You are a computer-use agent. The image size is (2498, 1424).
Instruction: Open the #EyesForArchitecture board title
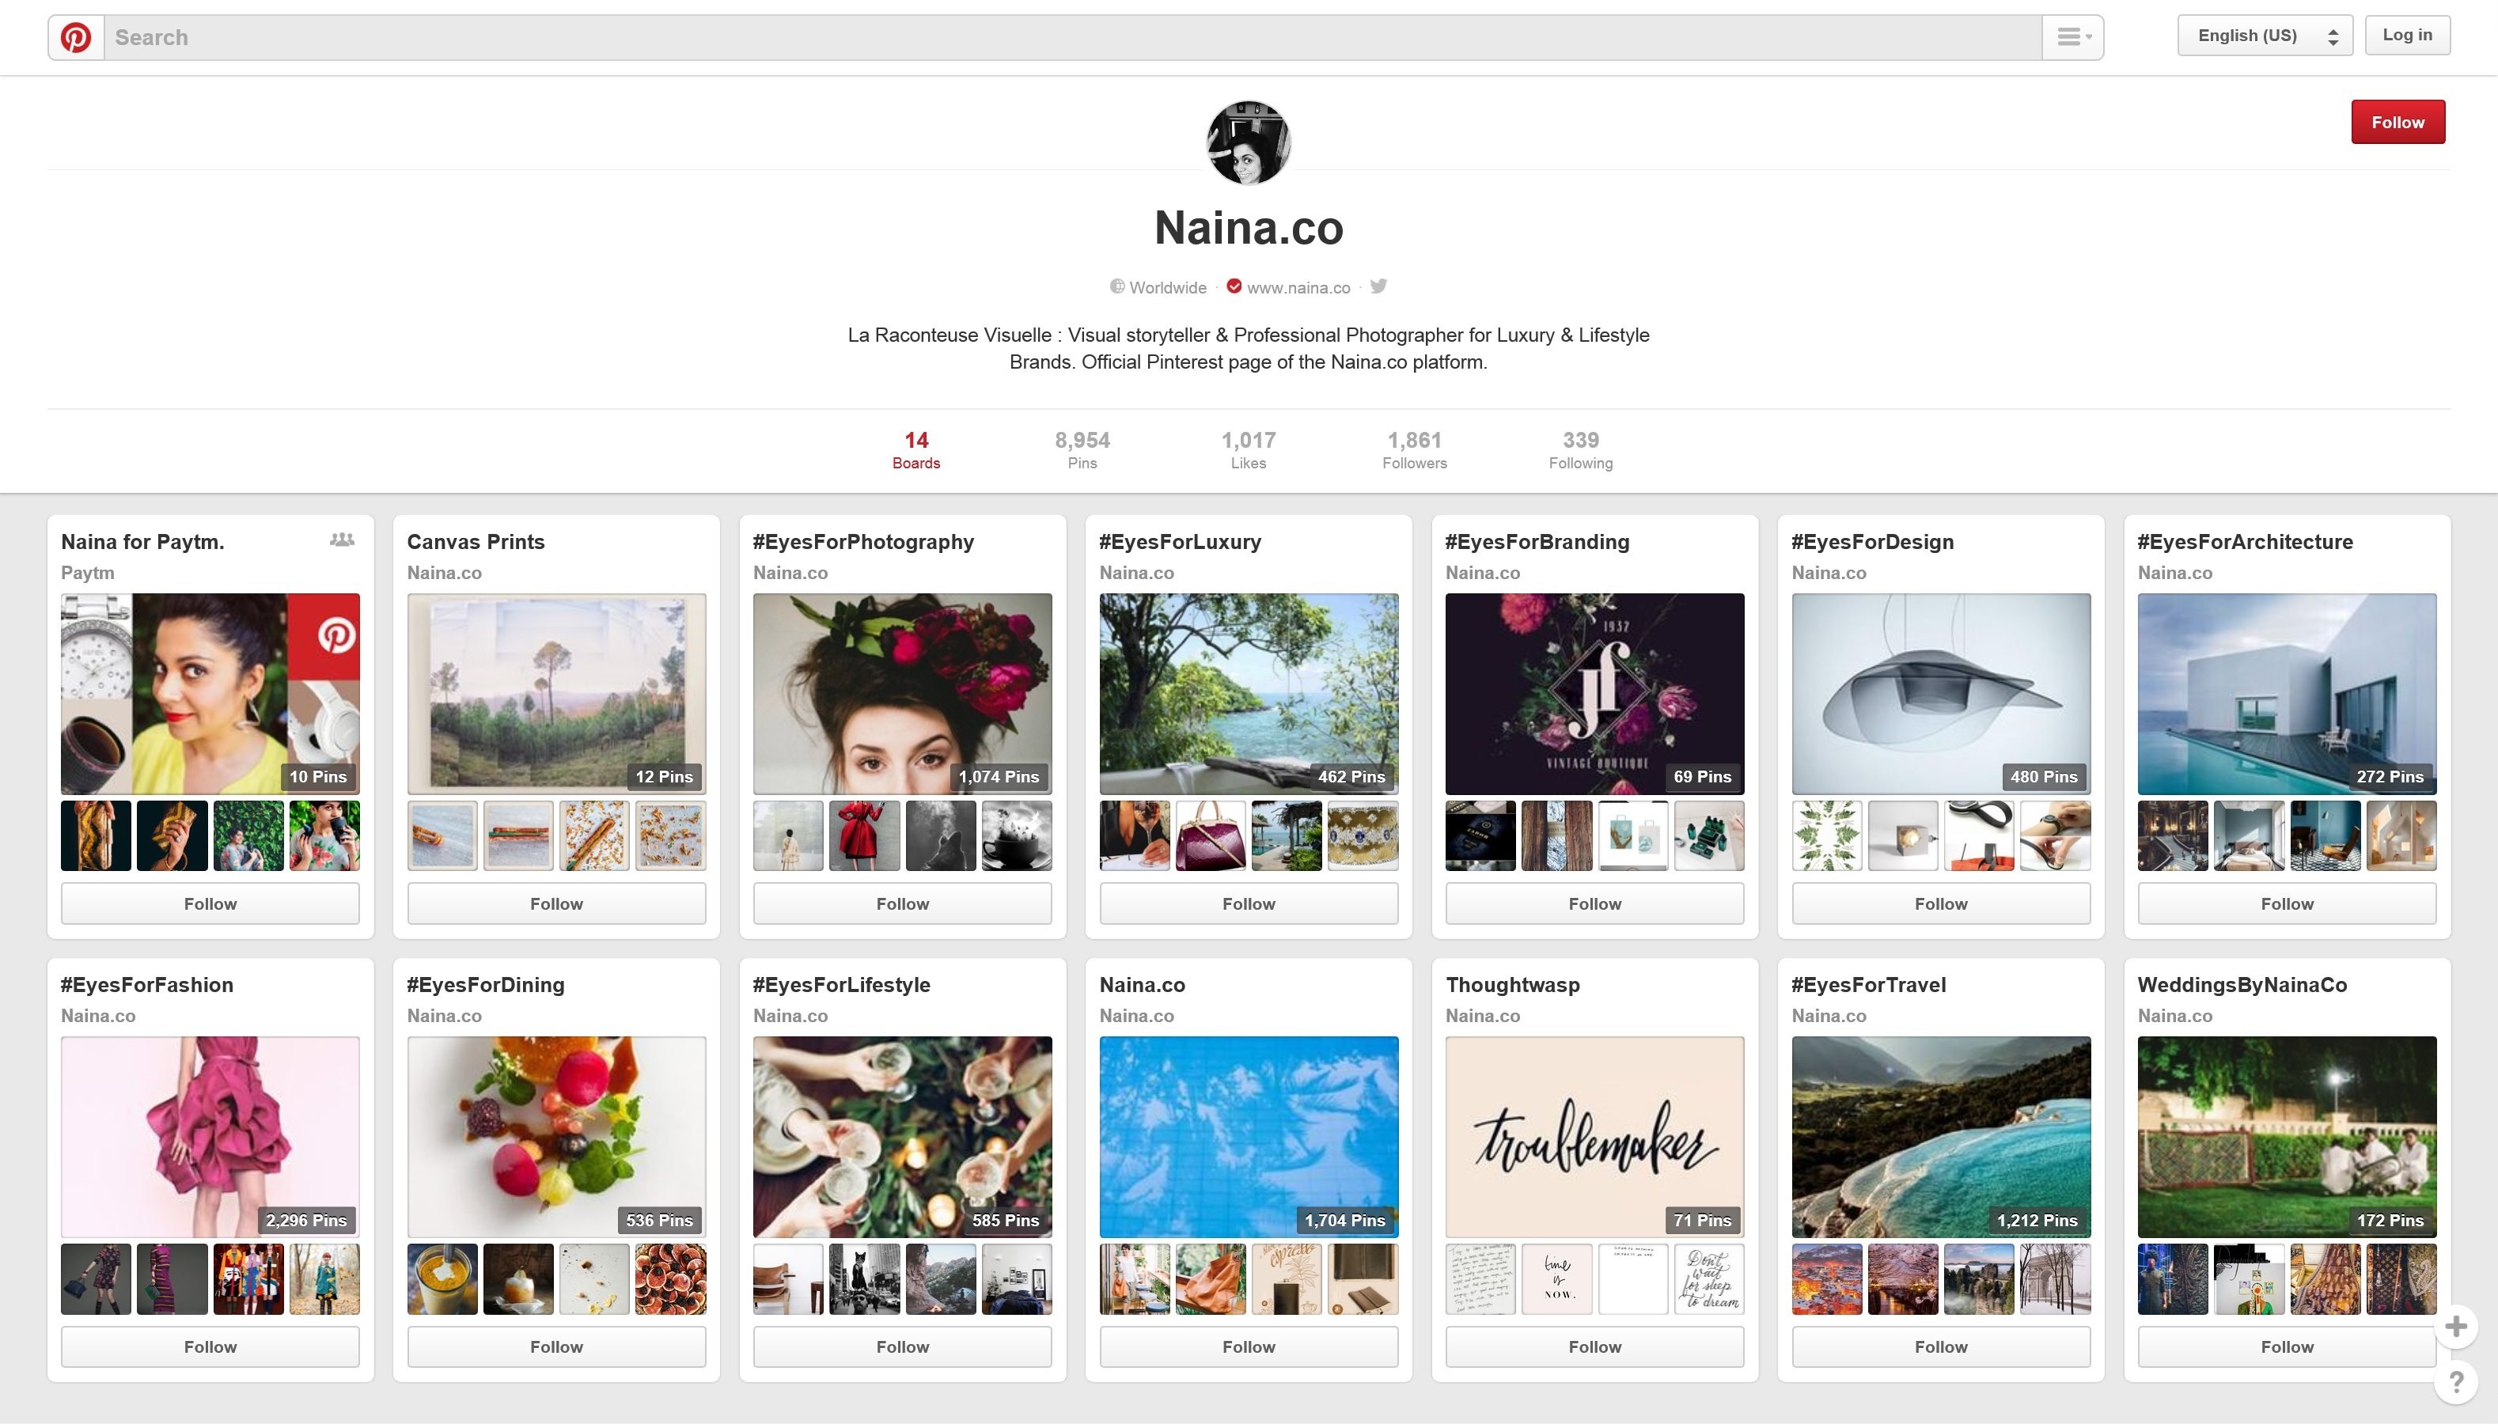(2245, 542)
